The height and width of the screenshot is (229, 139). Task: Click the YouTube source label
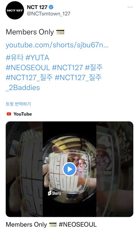pyautogui.click(x=23, y=114)
